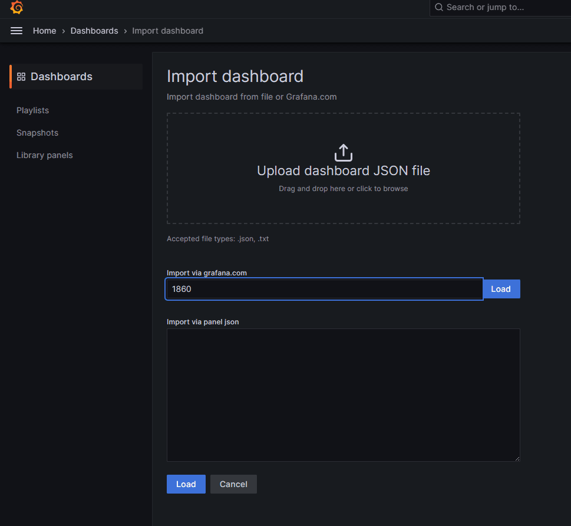Click 'Accepted file types: .json, .txt' text
571x526 pixels.
pyautogui.click(x=218, y=239)
